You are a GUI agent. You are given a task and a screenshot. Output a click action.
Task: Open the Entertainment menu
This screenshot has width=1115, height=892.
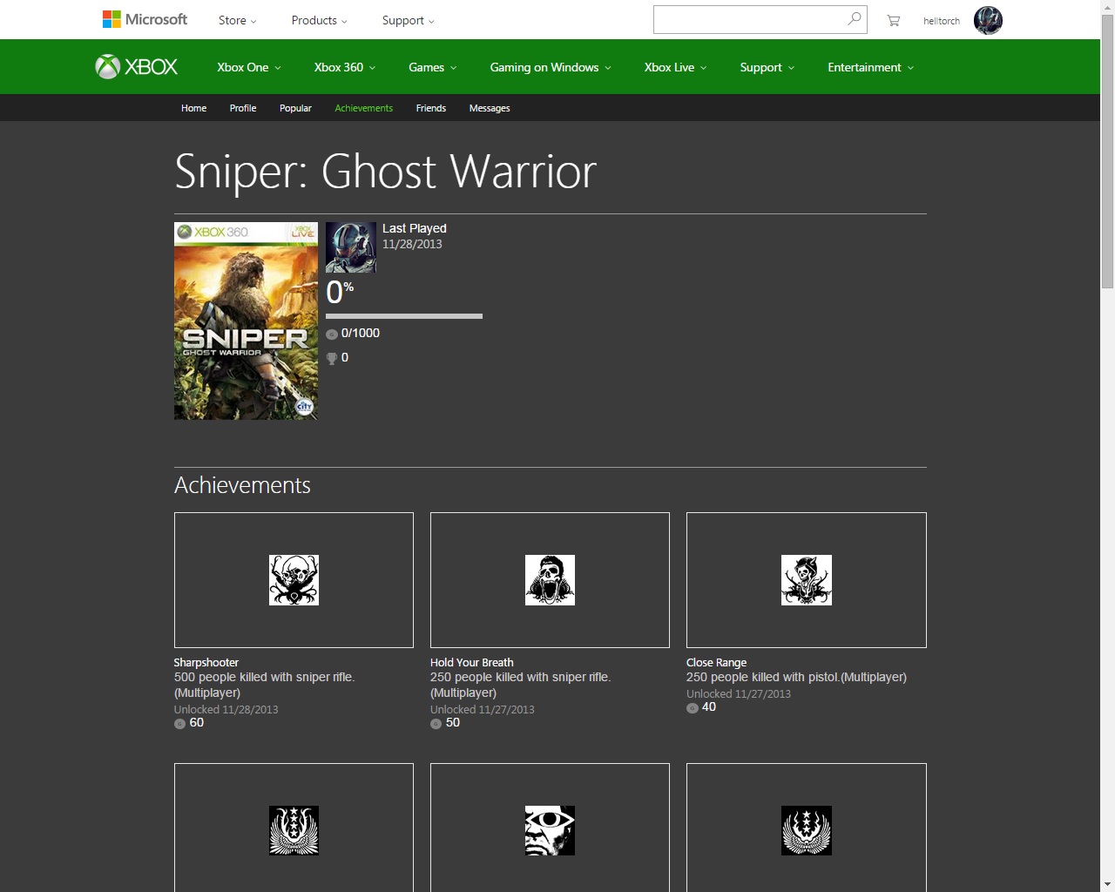tap(871, 67)
